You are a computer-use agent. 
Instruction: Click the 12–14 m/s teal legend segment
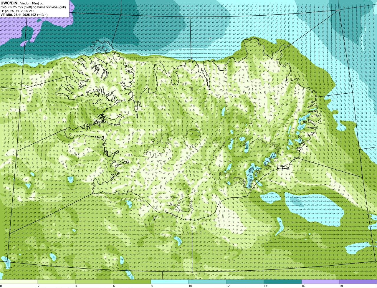click(x=245, y=282)
